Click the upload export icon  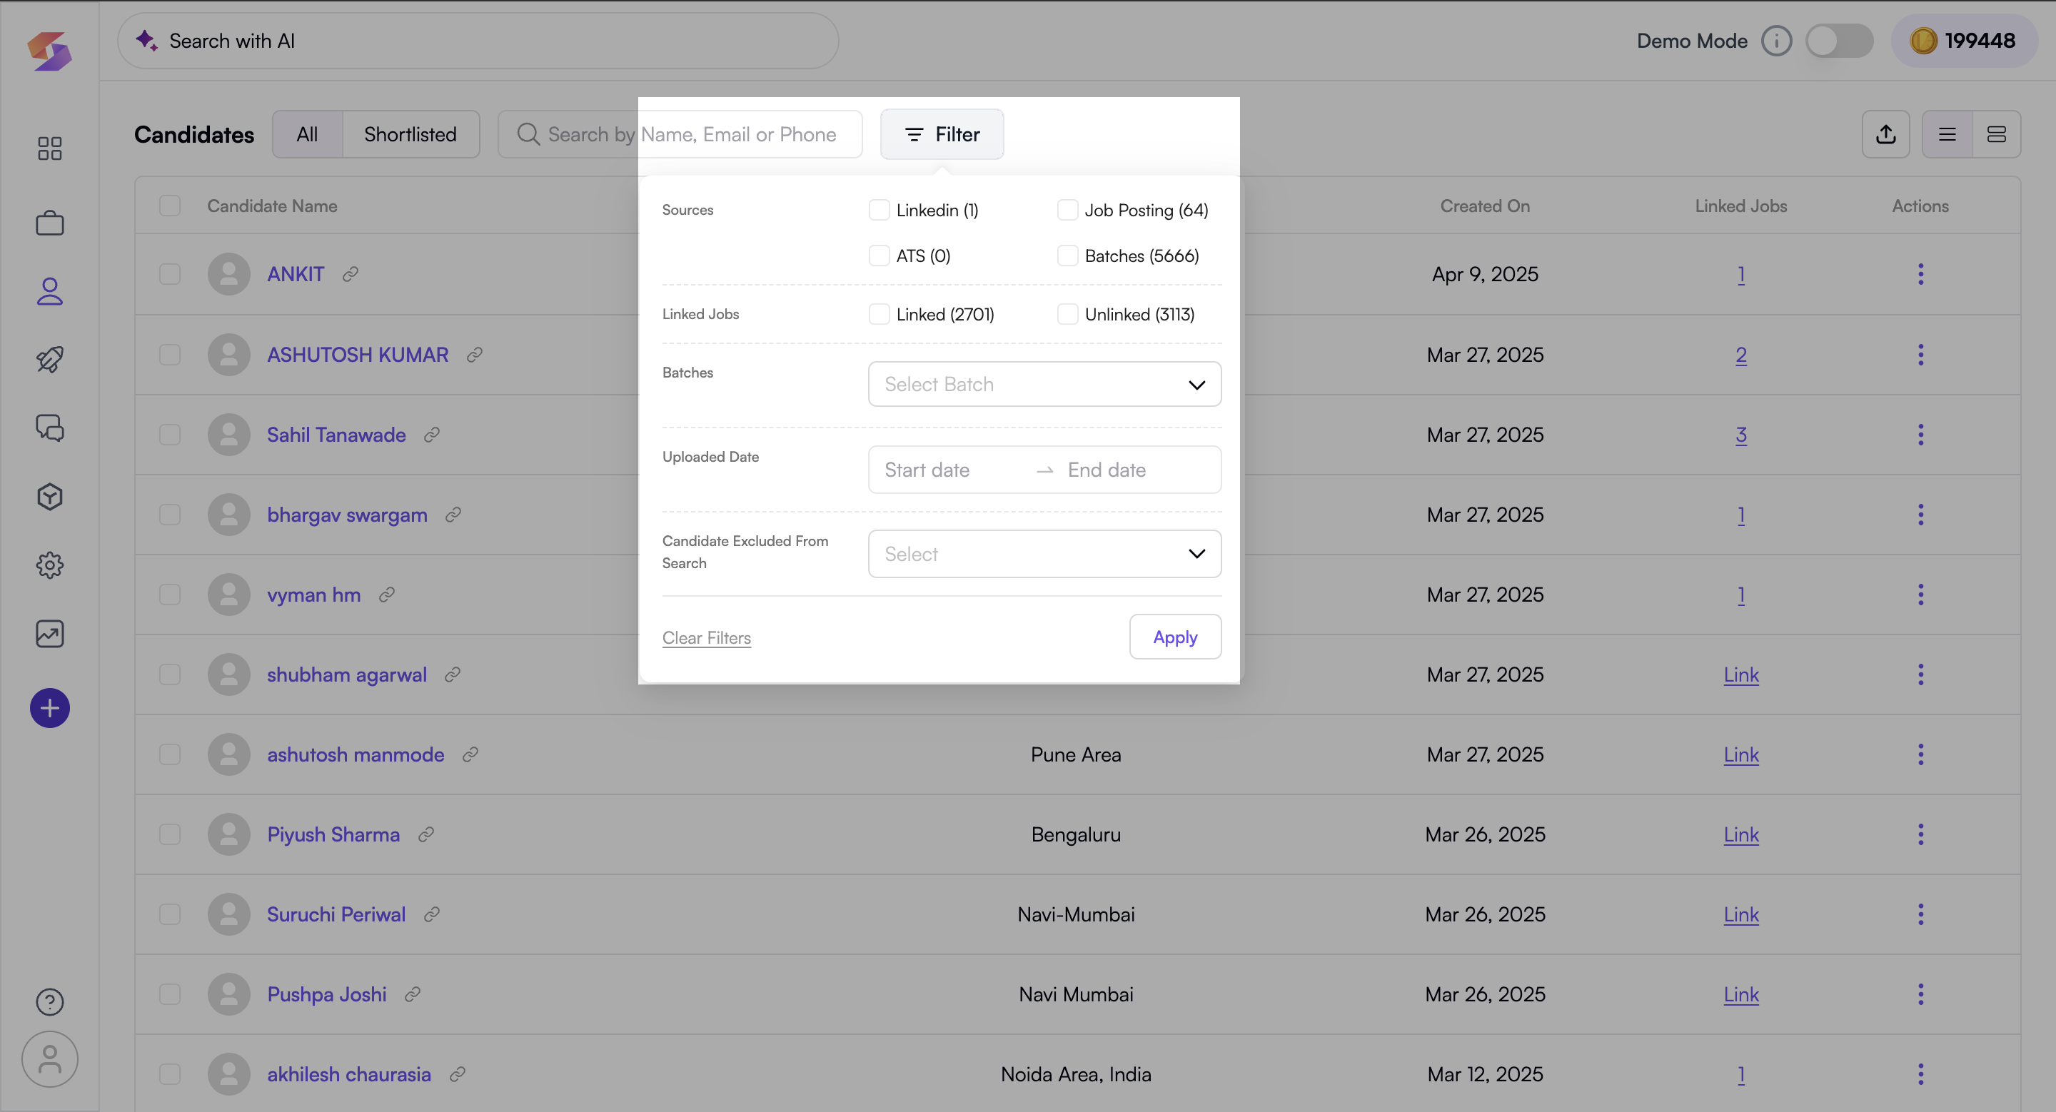[1885, 134]
